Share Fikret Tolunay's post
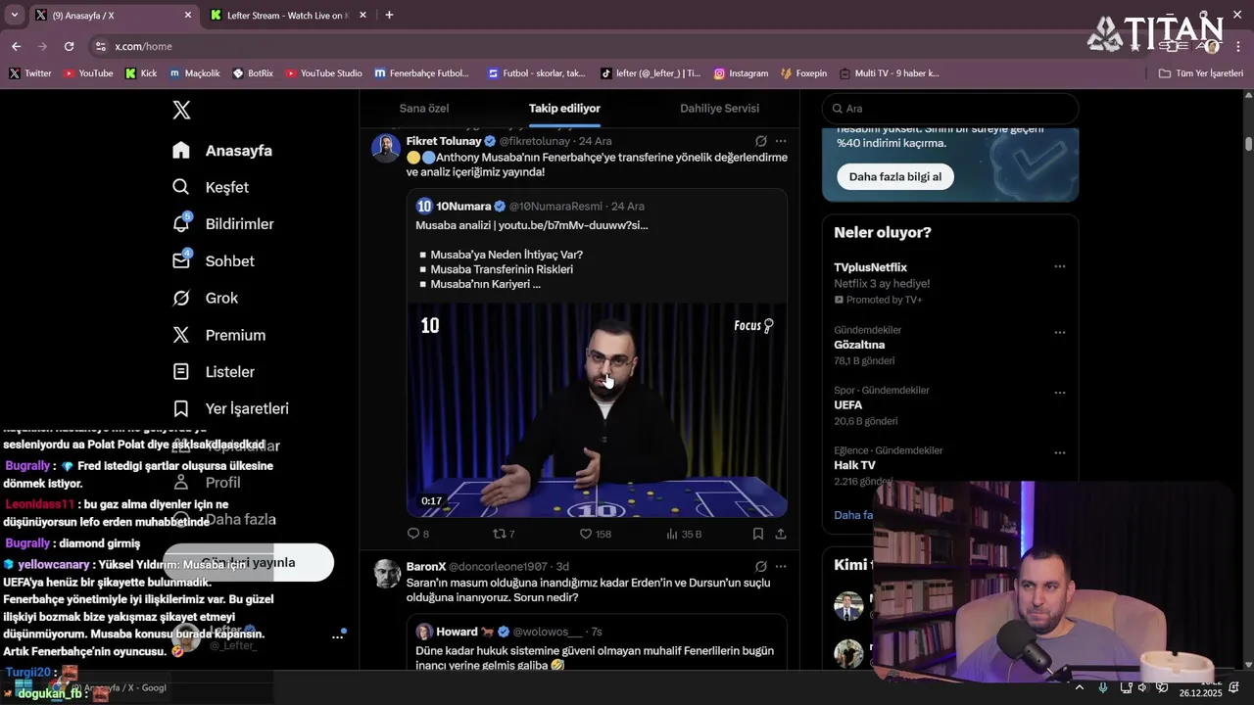Screen dimensions: 1254x705 781,534
